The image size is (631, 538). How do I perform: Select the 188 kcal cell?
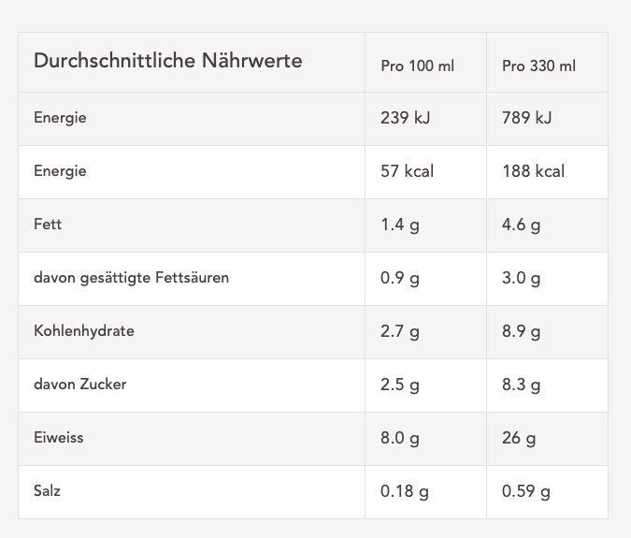pos(533,171)
